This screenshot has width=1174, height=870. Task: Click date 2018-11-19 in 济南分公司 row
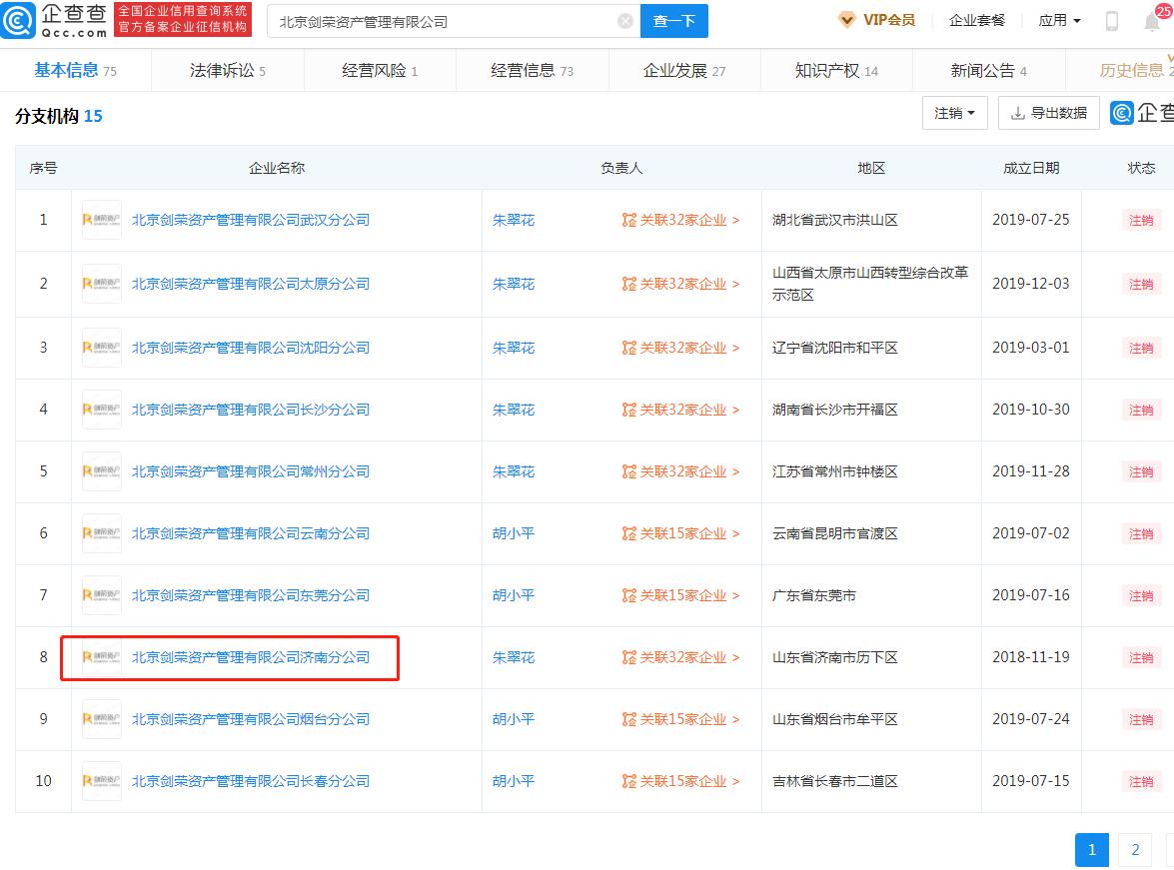tap(1031, 657)
